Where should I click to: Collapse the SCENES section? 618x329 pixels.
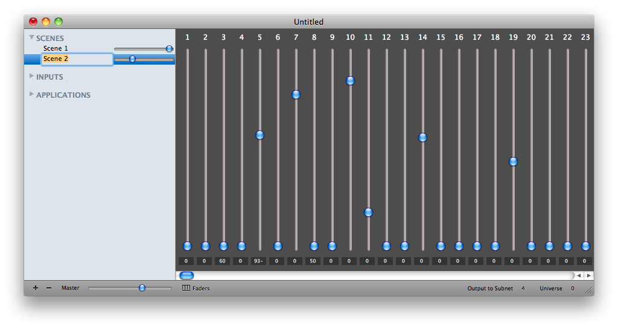tap(31, 37)
